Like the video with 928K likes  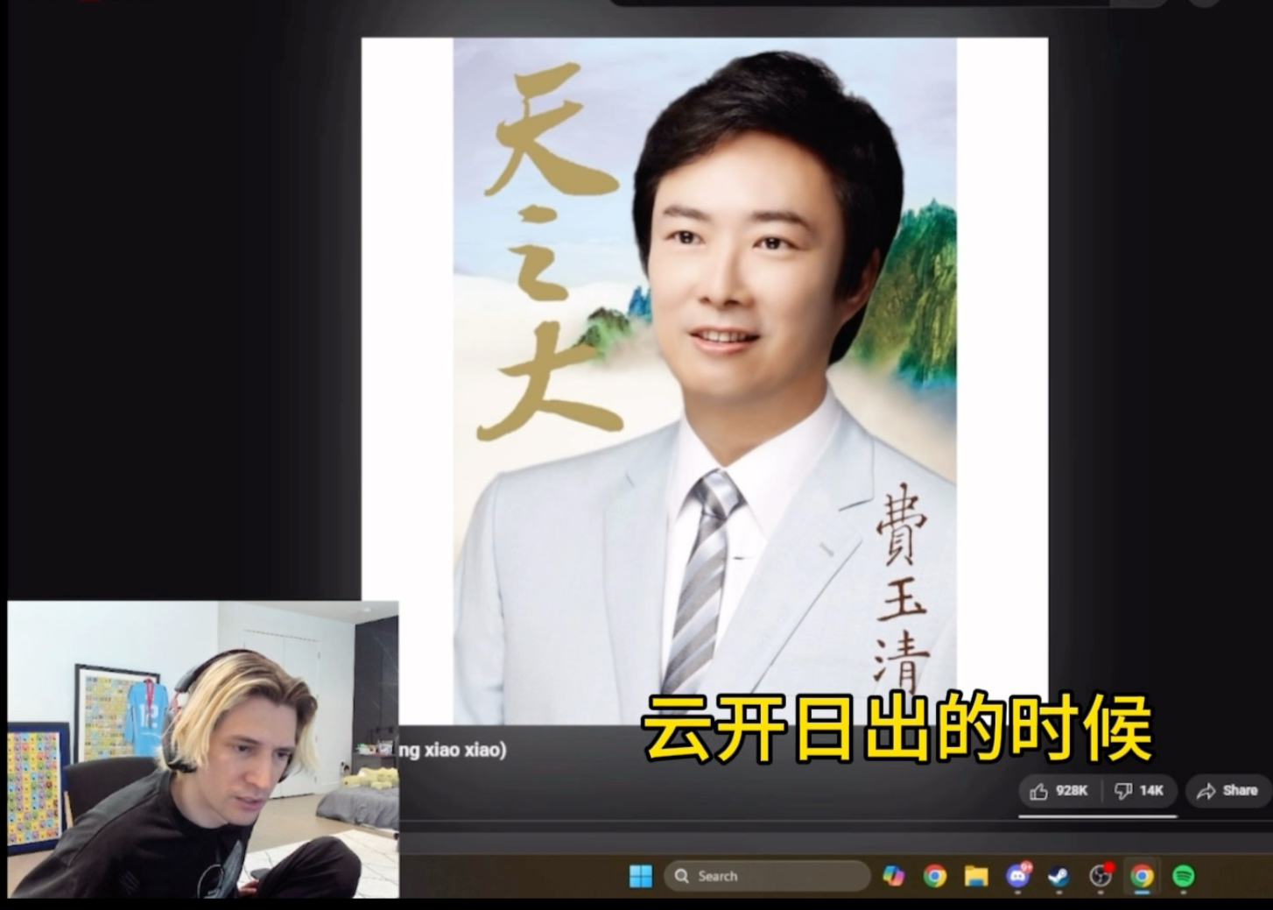[1059, 791]
